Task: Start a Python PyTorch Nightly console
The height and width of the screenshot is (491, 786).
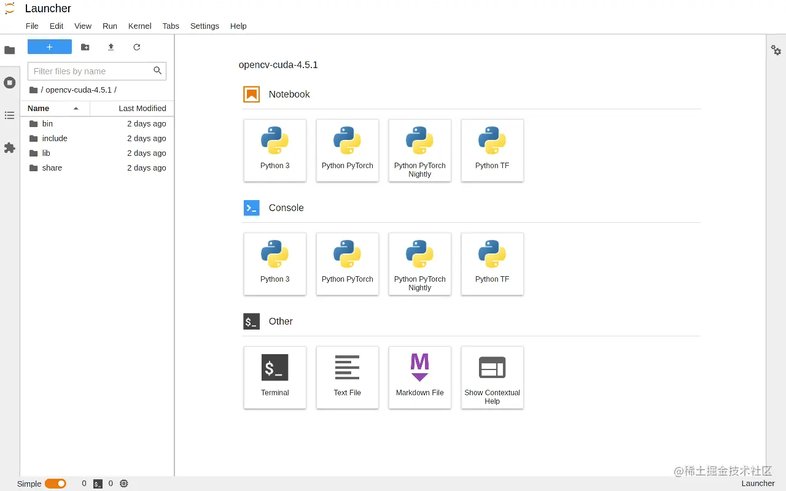Action: tap(420, 264)
